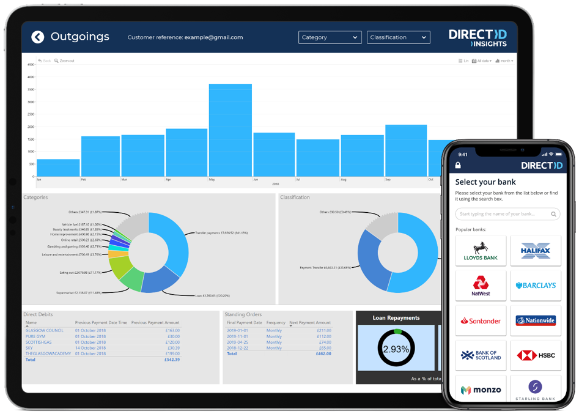Screen dimensions: 579x414
Task: Select HSBC bank tile
Action: point(536,355)
